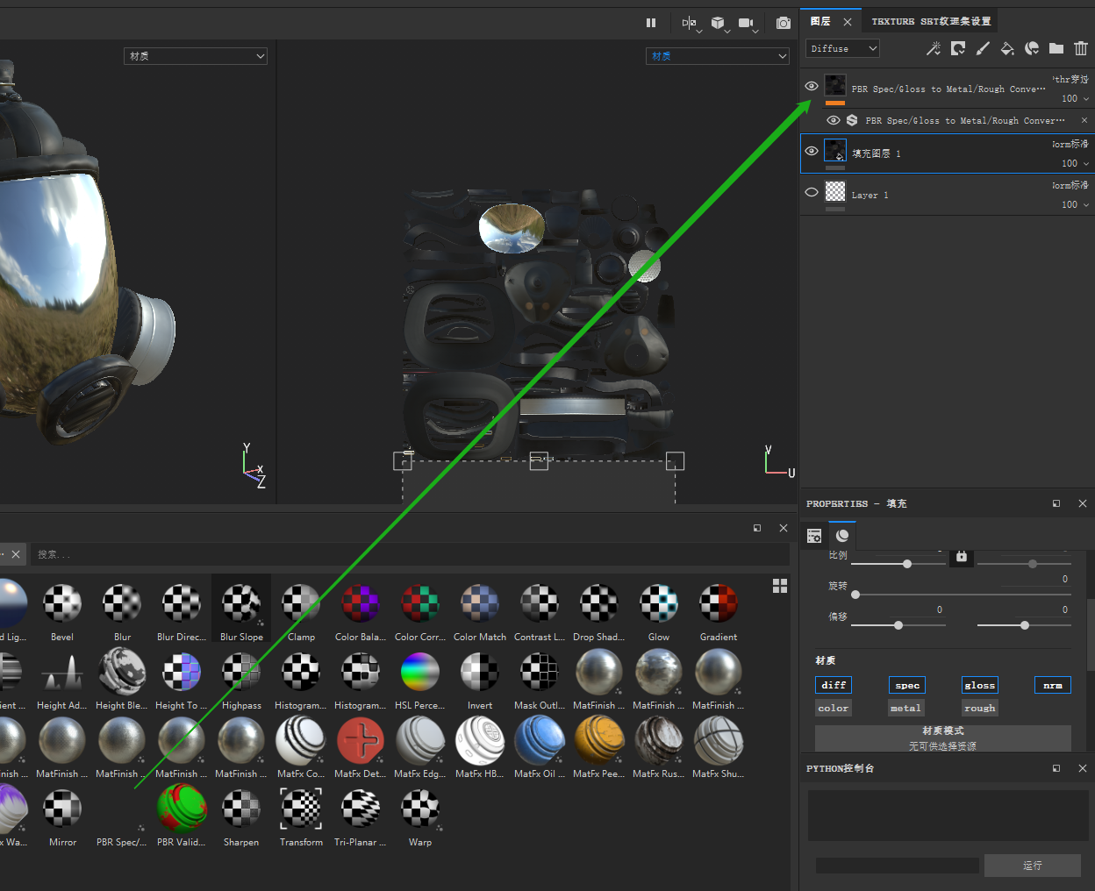Open the opacity dropdown on 填充图层 1
1095x891 pixels.
tap(1084, 163)
